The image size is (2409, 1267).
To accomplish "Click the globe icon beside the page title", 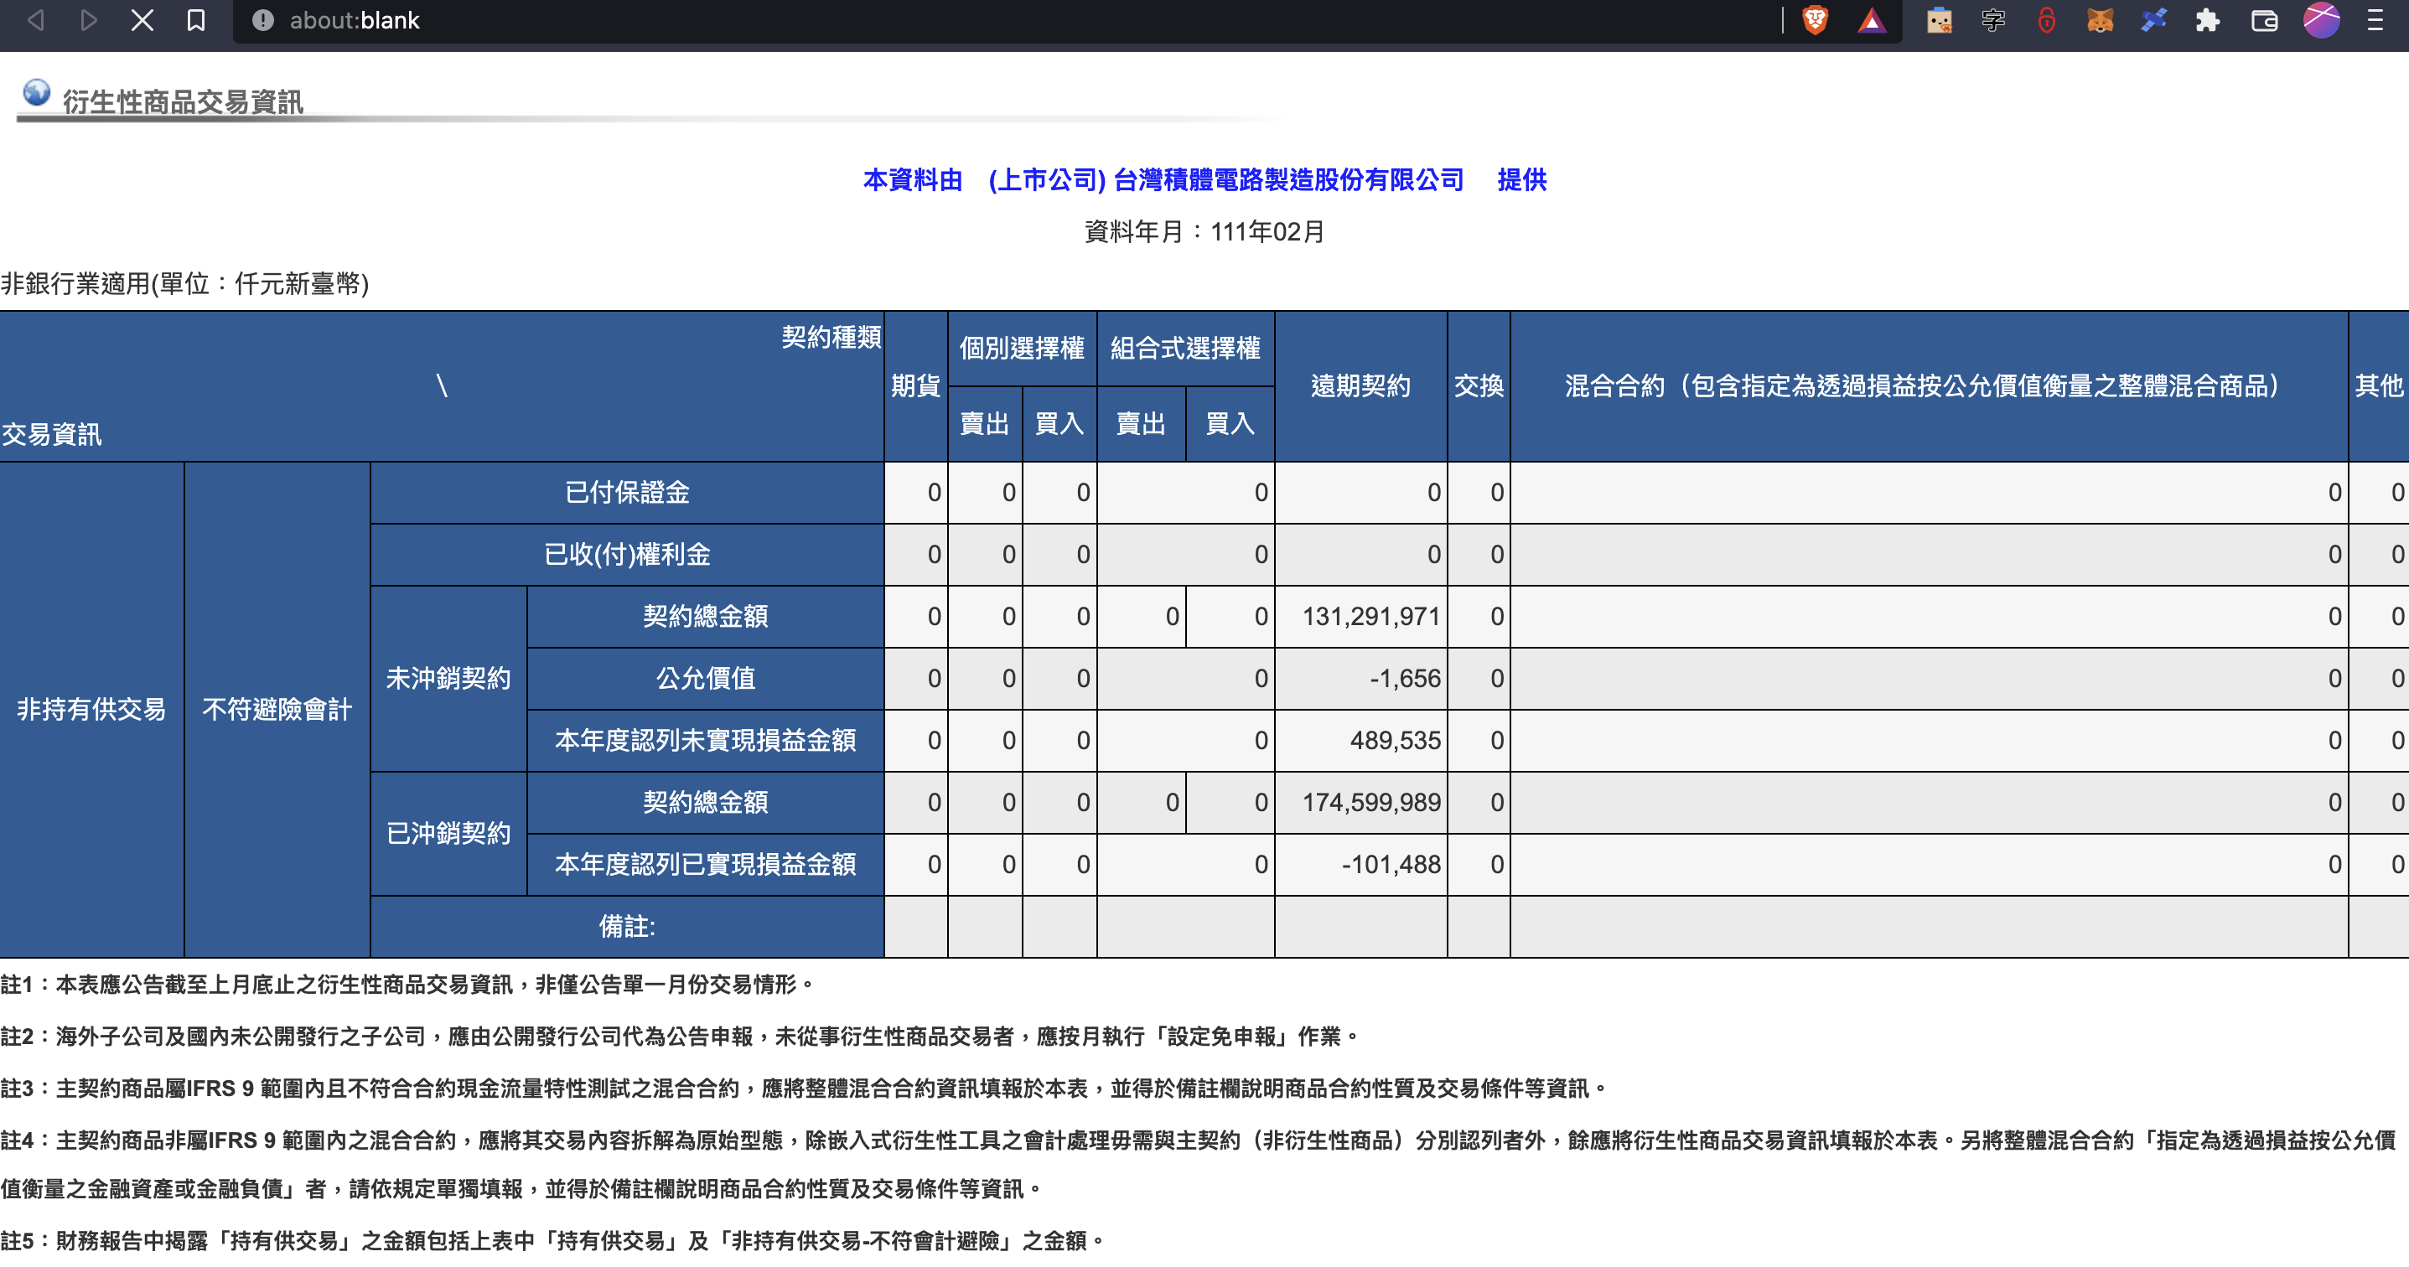I will 37,92.
